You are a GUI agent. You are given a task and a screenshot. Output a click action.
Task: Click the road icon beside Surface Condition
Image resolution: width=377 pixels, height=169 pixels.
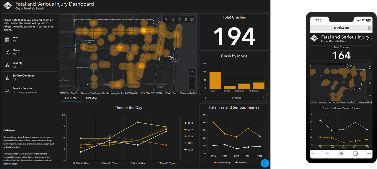(7, 78)
